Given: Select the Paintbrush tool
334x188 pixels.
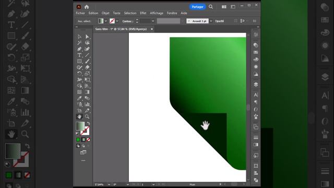Looking at the screenshot, I should [87, 62].
